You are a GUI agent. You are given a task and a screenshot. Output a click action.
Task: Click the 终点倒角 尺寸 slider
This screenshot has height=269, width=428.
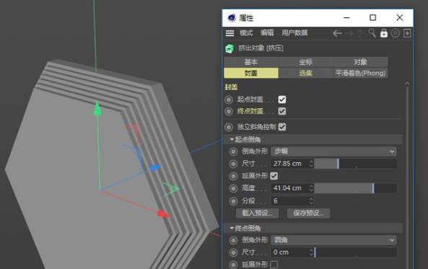click(355, 252)
